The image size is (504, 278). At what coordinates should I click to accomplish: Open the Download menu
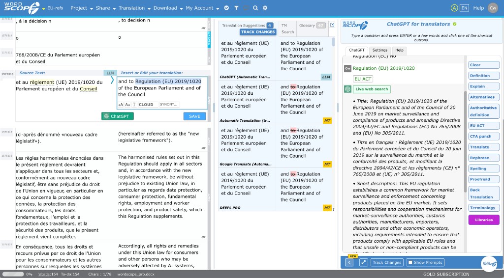point(168,8)
